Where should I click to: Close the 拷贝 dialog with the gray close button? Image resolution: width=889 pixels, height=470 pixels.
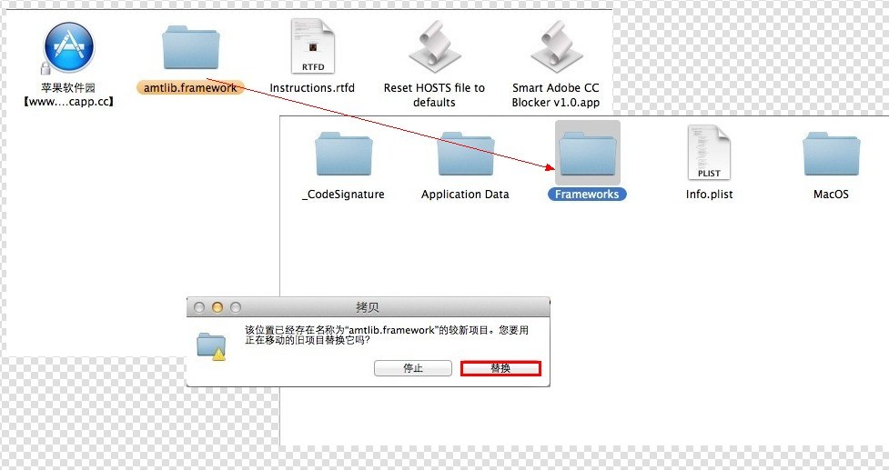pyautogui.click(x=199, y=307)
